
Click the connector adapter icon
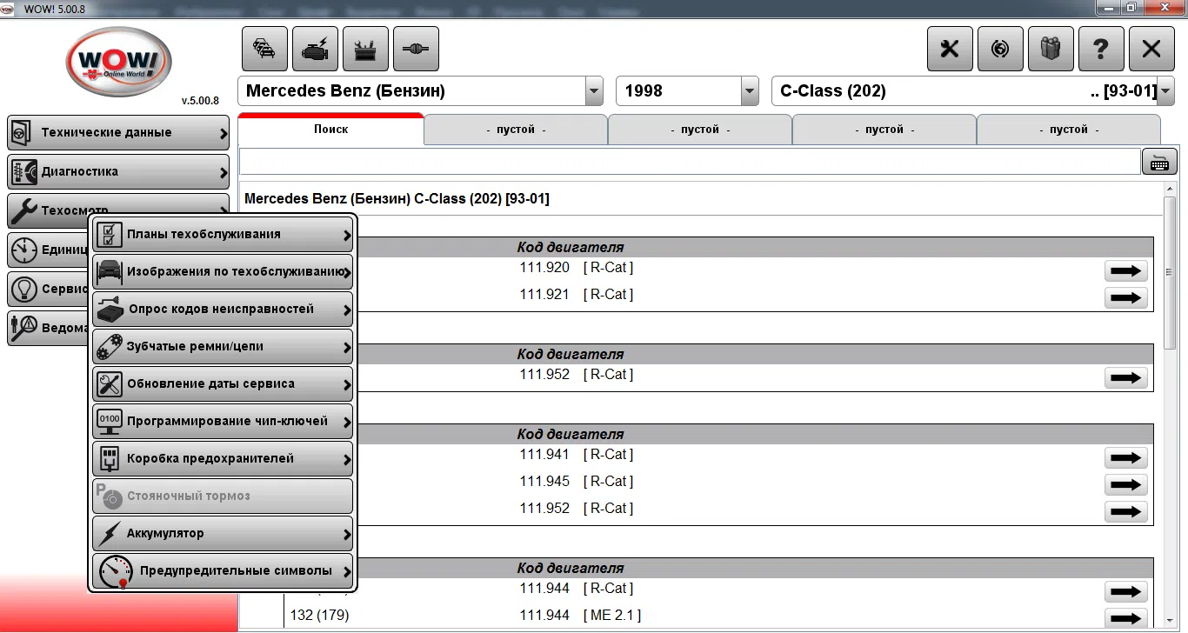[416, 49]
